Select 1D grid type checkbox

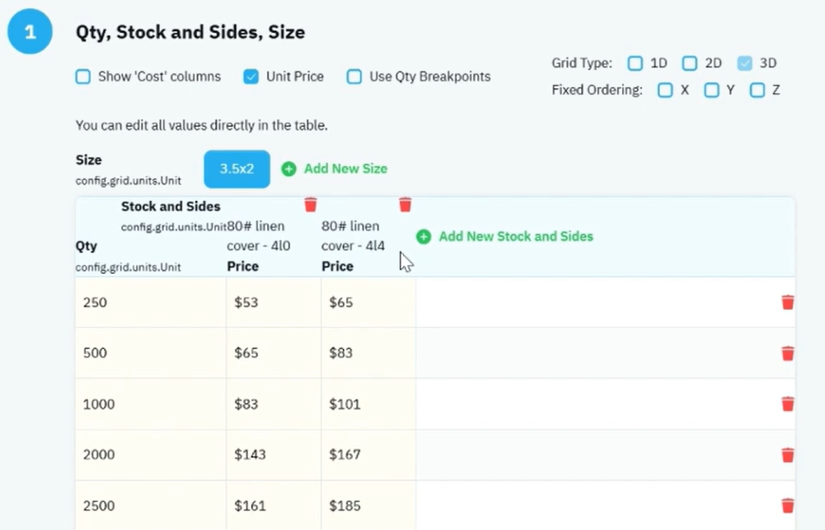tap(635, 63)
